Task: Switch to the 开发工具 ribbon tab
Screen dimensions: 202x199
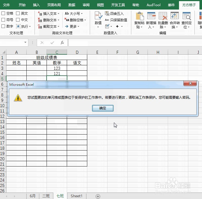Action: [x=118, y=5]
